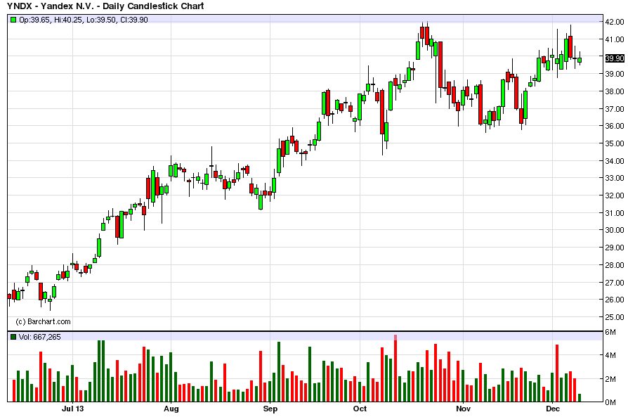Click the 33.00 price axis label

[x=615, y=178]
